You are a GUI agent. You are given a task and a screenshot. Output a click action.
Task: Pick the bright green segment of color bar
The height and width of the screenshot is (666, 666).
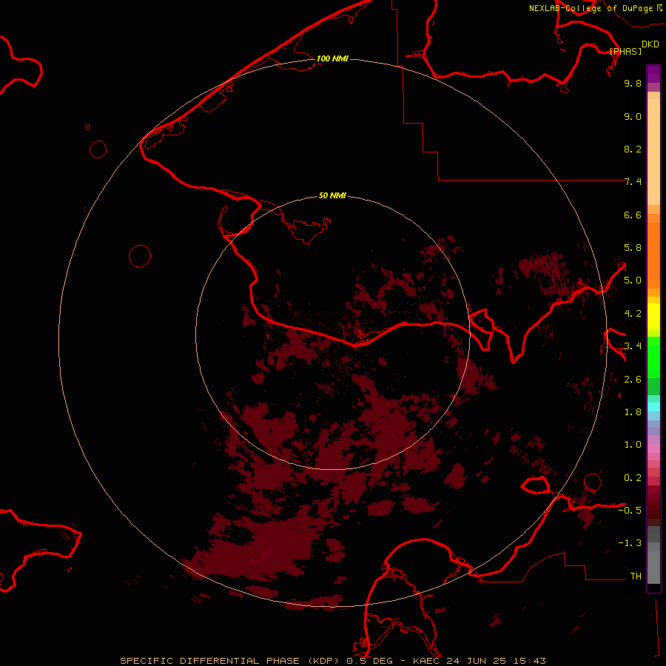(x=653, y=357)
